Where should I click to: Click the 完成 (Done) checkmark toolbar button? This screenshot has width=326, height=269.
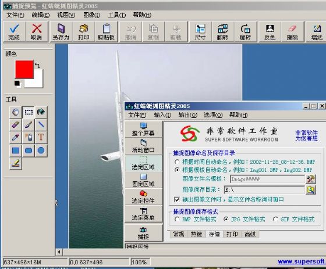point(14,32)
